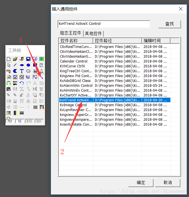This screenshot has height=197, width=189.
Task: Click the 2018-04-20 edit time cell
Action: [x=156, y=100]
